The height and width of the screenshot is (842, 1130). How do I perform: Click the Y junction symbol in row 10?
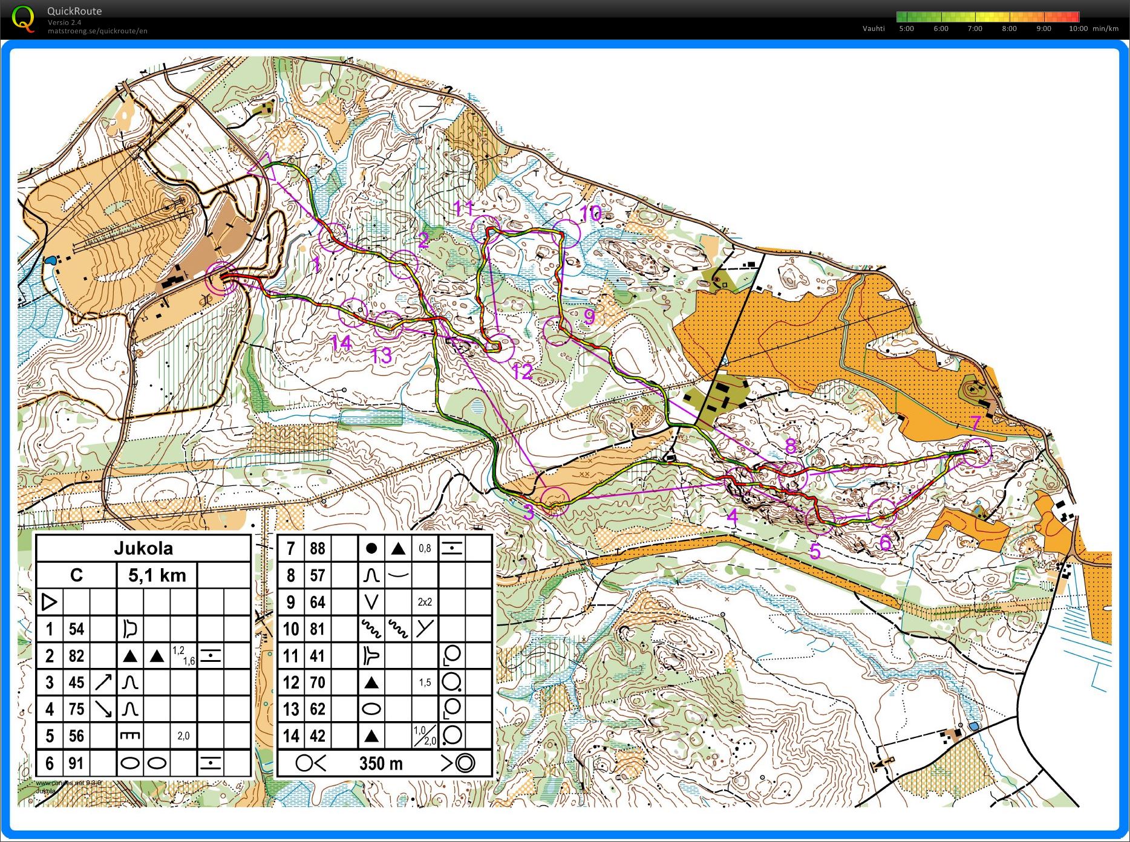tap(425, 629)
